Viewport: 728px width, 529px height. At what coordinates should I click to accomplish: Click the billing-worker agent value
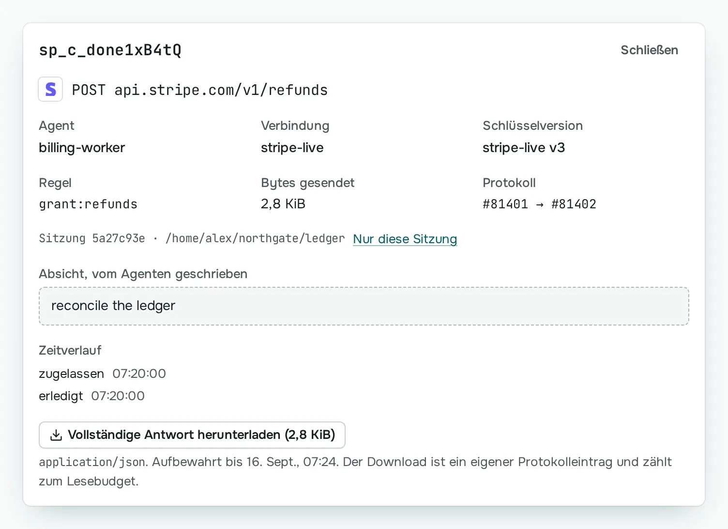[x=82, y=148]
